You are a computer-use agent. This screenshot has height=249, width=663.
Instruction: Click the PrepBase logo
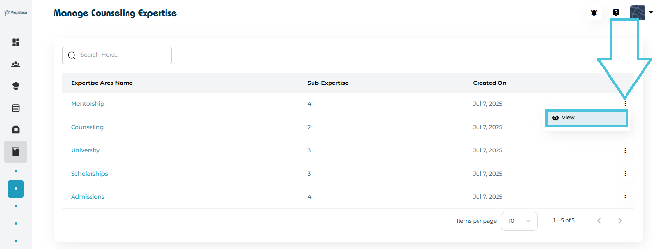16,13
